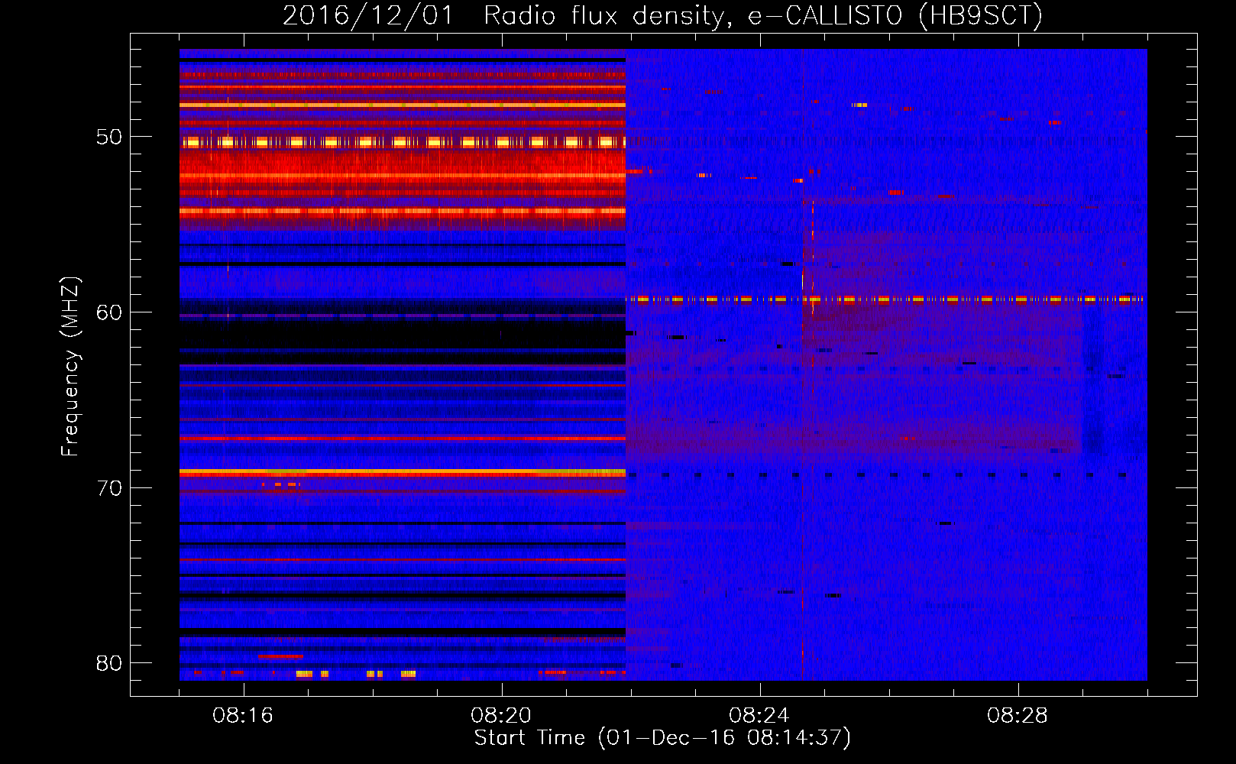Select the 08:28 time tick label
The image size is (1236, 764).
1018,716
